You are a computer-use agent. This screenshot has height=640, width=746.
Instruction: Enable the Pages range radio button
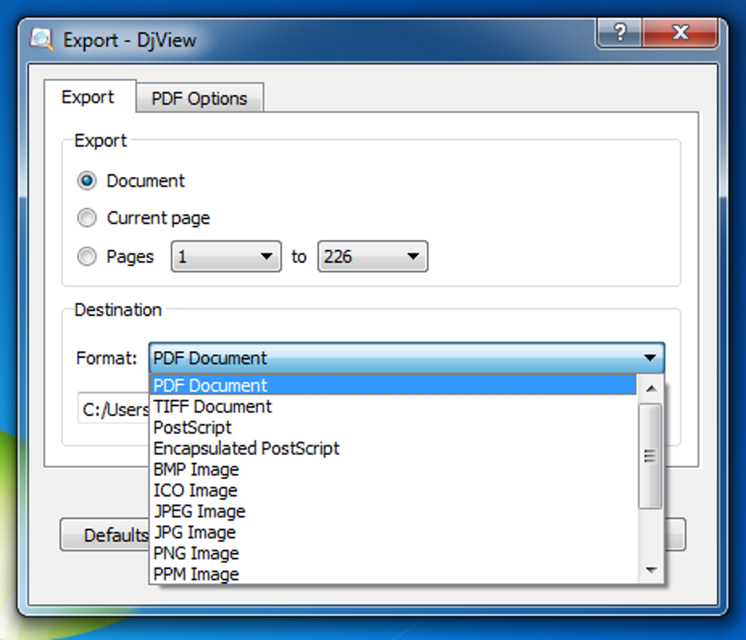(86, 257)
